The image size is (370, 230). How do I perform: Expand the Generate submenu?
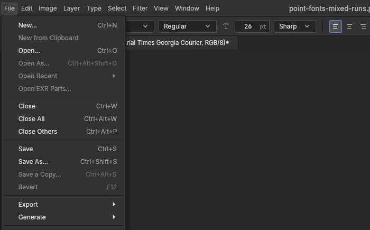tap(63, 217)
